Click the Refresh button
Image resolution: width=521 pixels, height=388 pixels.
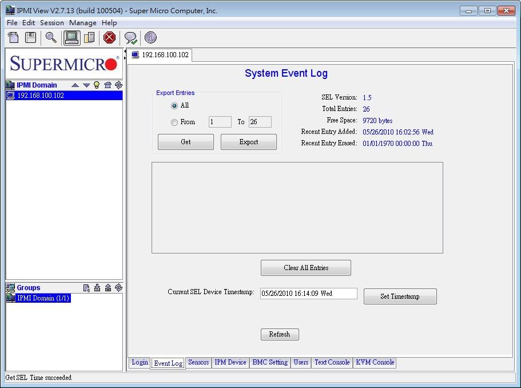[x=280, y=334]
